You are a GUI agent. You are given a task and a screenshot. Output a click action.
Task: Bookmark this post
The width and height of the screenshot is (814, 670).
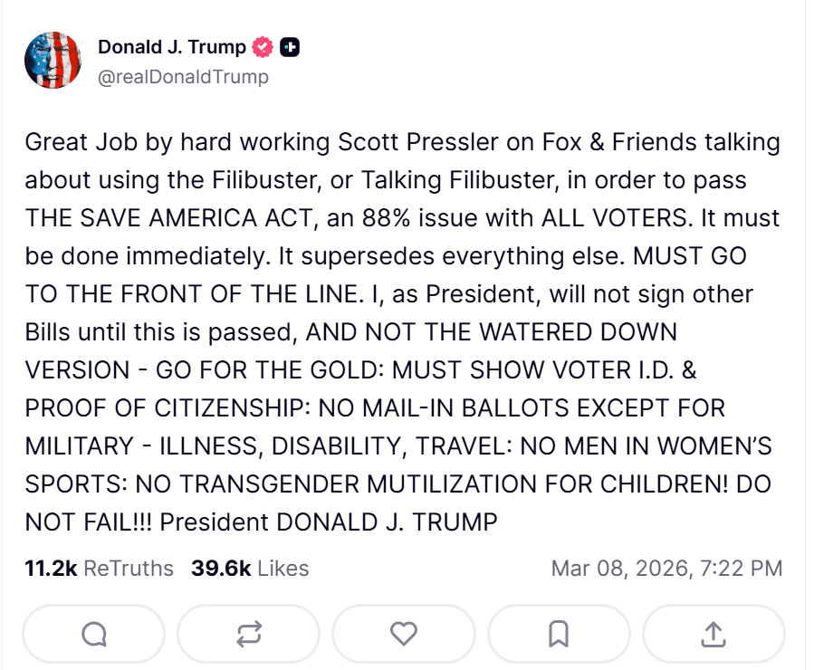(x=559, y=634)
